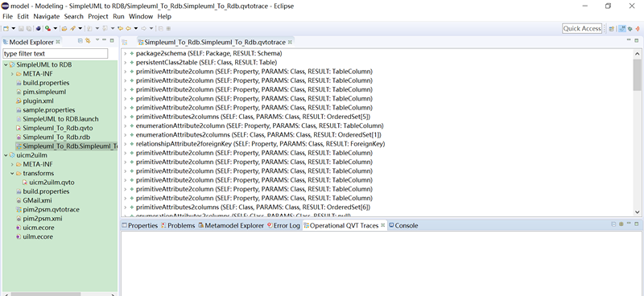
Task: Open the Search toolbar dropdown arrow
Action: [80, 28]
